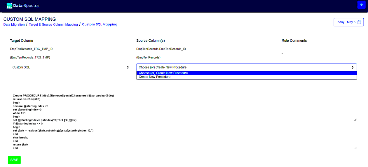Click the Custom SQL Mapping breadcrumb
Viewport: 368px width, 167px height.
coord(100,24)
